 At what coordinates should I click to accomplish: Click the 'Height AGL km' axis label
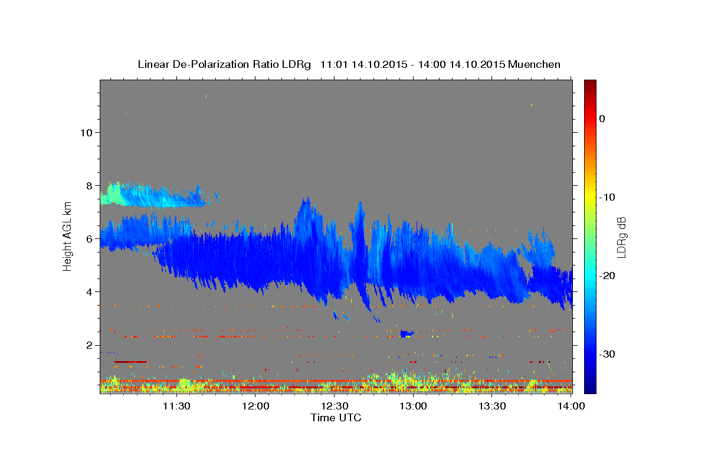pos(67,236)
